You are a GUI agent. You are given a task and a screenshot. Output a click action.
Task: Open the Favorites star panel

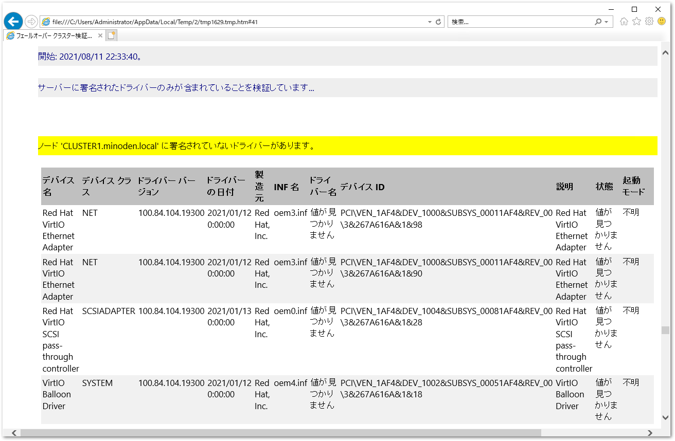[636, 21]
